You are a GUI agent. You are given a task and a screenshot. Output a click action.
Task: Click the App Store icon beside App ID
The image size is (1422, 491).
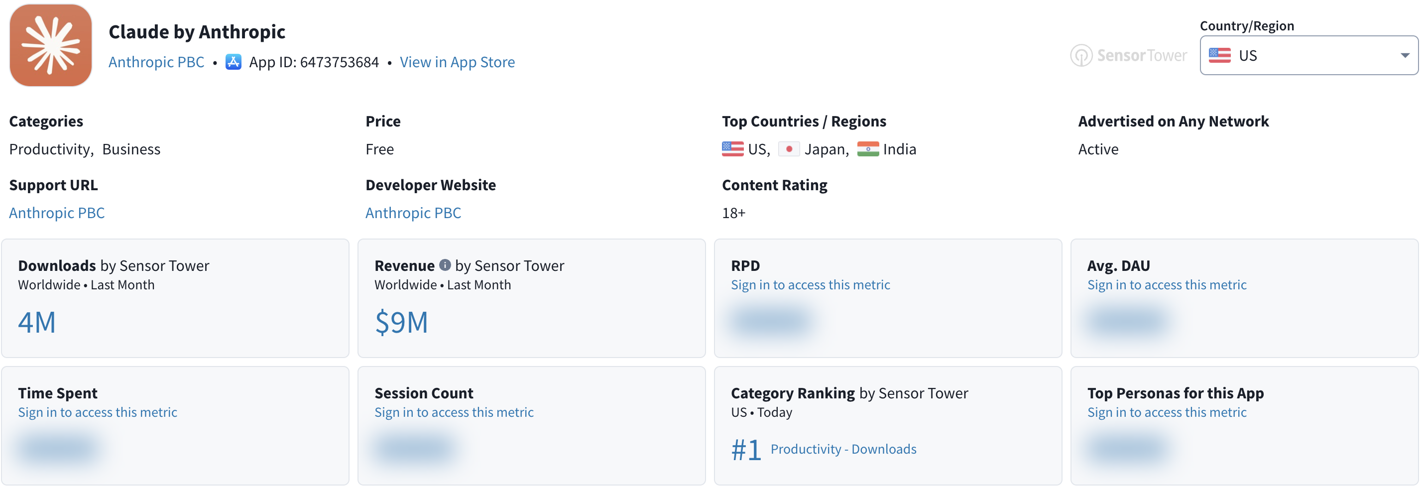[234, 62]
